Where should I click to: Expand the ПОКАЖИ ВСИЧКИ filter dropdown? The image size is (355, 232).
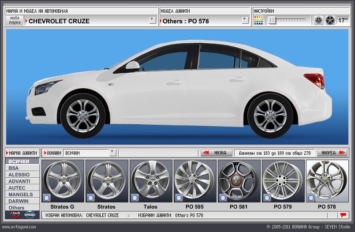113,153
